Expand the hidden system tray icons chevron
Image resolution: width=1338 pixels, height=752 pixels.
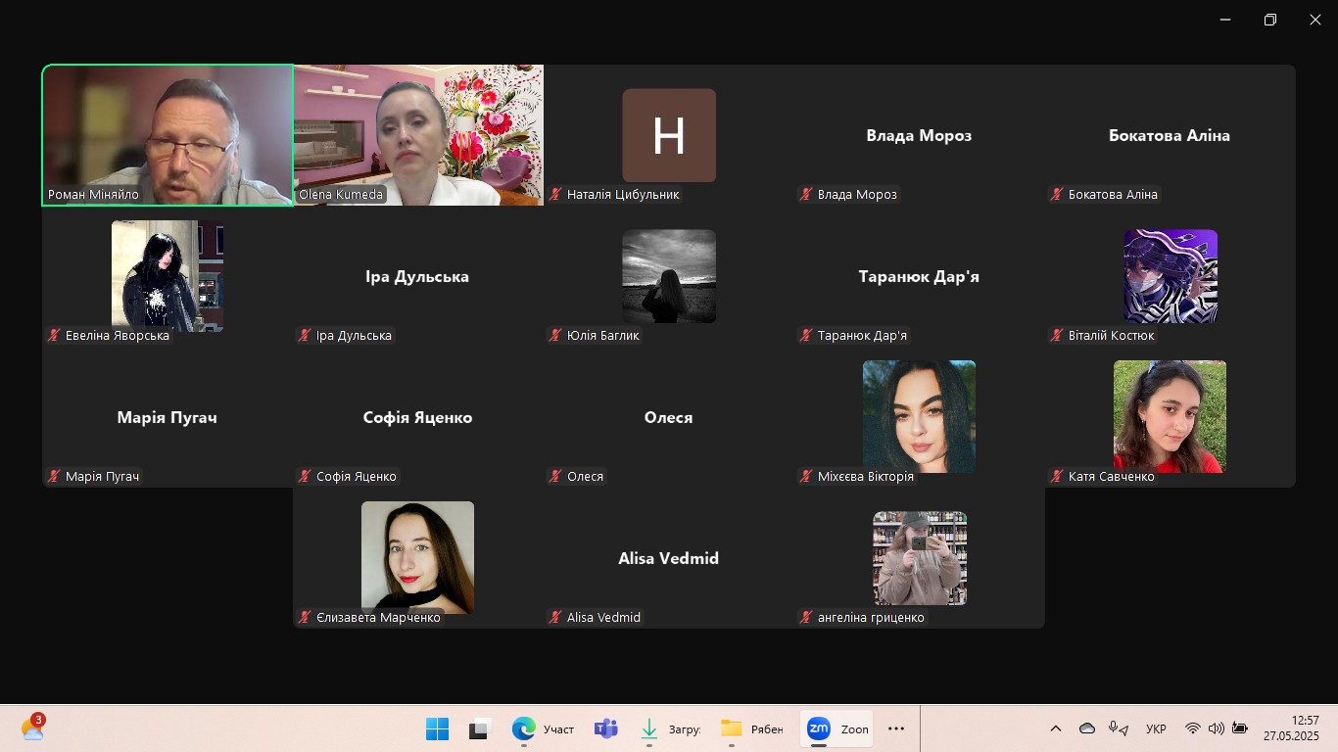tap(1056, 728)
